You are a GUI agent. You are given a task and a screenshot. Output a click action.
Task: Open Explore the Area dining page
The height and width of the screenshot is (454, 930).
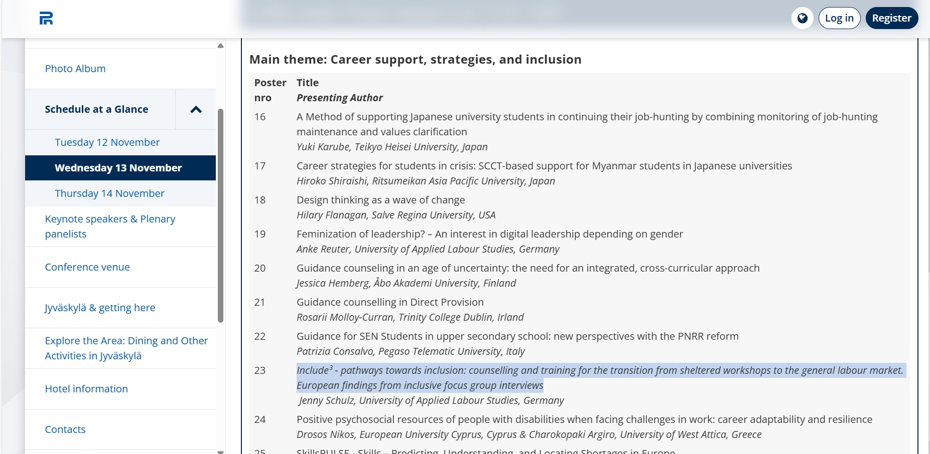pos(126,348)
